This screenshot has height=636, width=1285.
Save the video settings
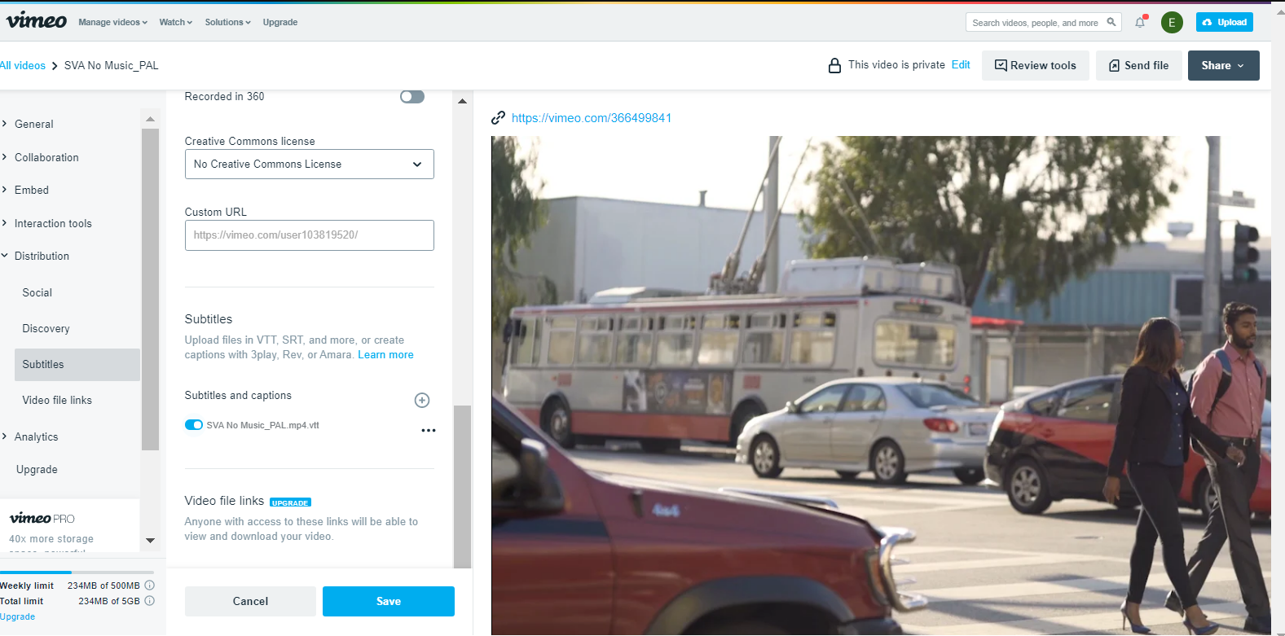point(389,601)
